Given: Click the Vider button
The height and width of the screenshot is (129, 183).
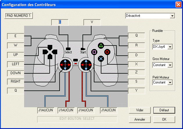Looking at the screenshot, I should [140, 110].
